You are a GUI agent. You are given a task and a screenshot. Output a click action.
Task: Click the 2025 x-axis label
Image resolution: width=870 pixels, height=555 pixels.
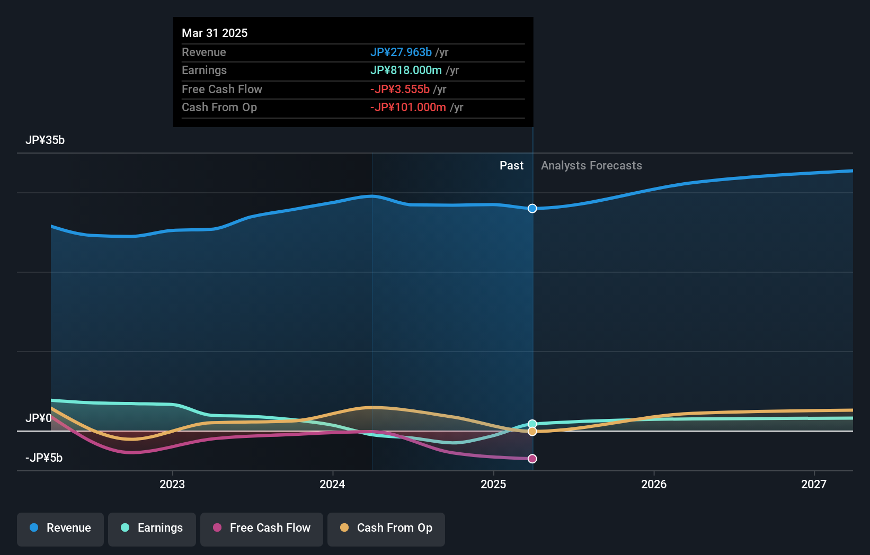pyautogui.click(x=493, y=484)
